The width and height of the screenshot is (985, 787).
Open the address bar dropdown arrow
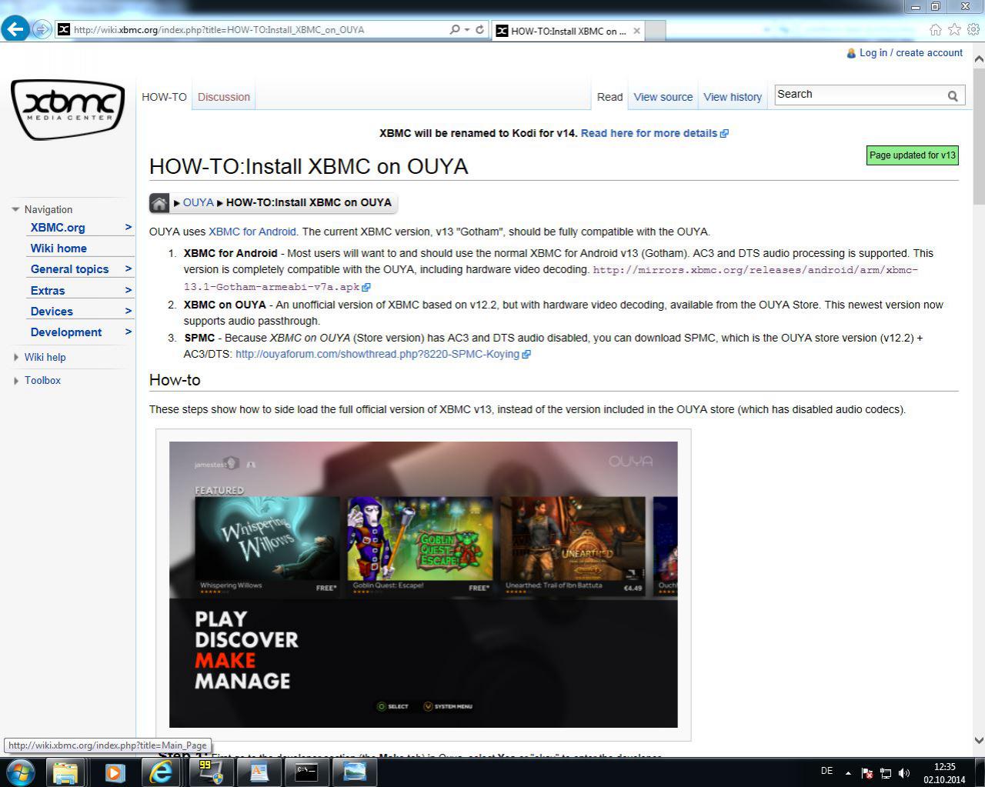(x=467, y=29)
